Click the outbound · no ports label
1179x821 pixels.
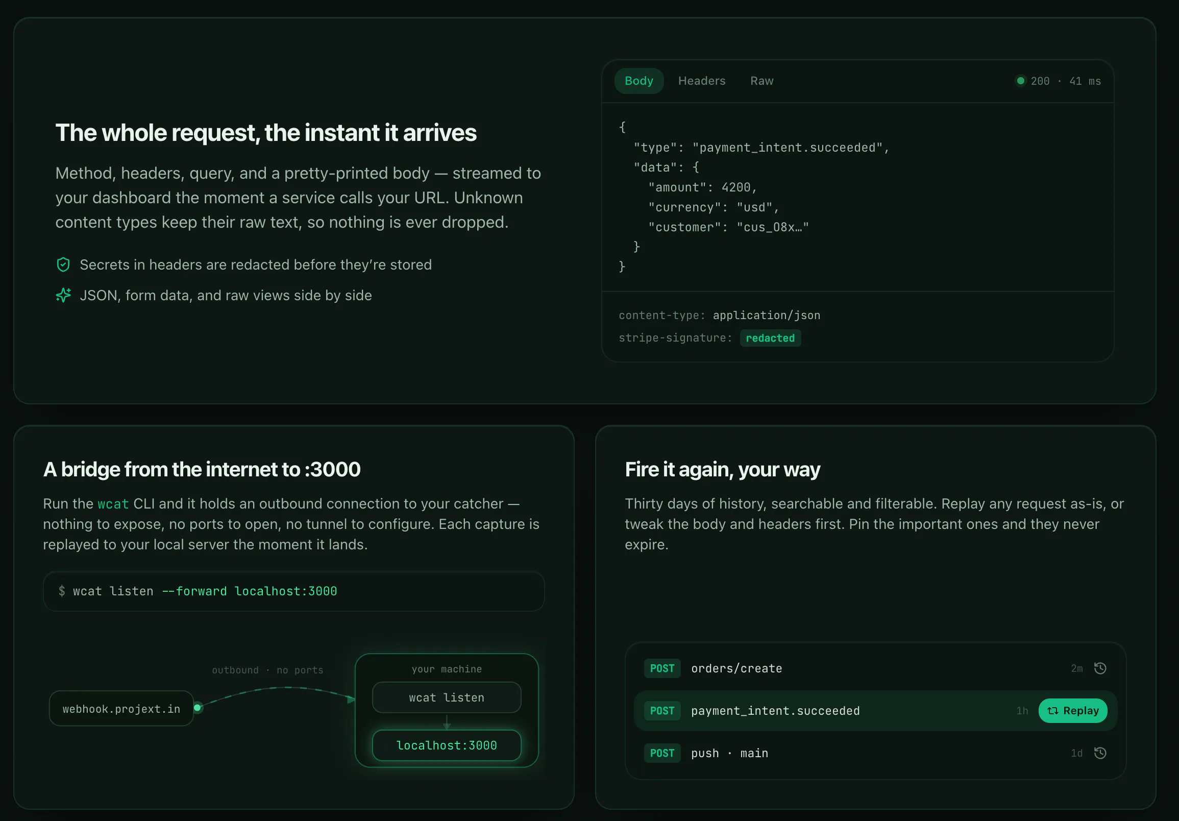(267, 670)
